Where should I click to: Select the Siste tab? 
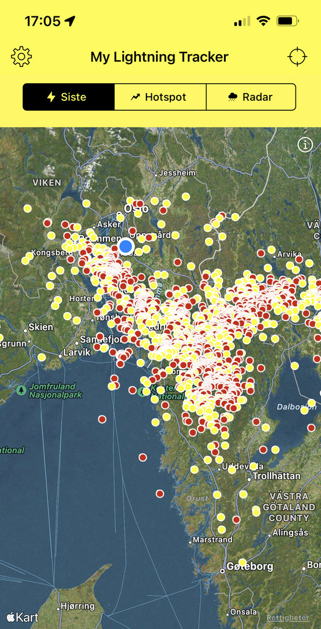[x=69, y=97]
